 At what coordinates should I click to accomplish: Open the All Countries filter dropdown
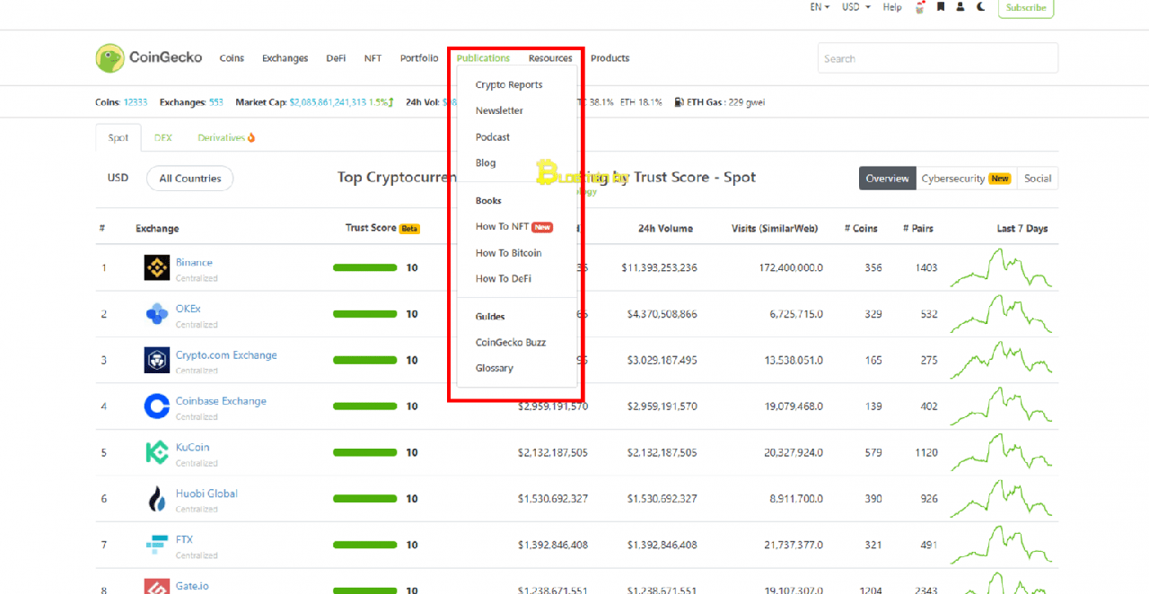tap(189, 179)
